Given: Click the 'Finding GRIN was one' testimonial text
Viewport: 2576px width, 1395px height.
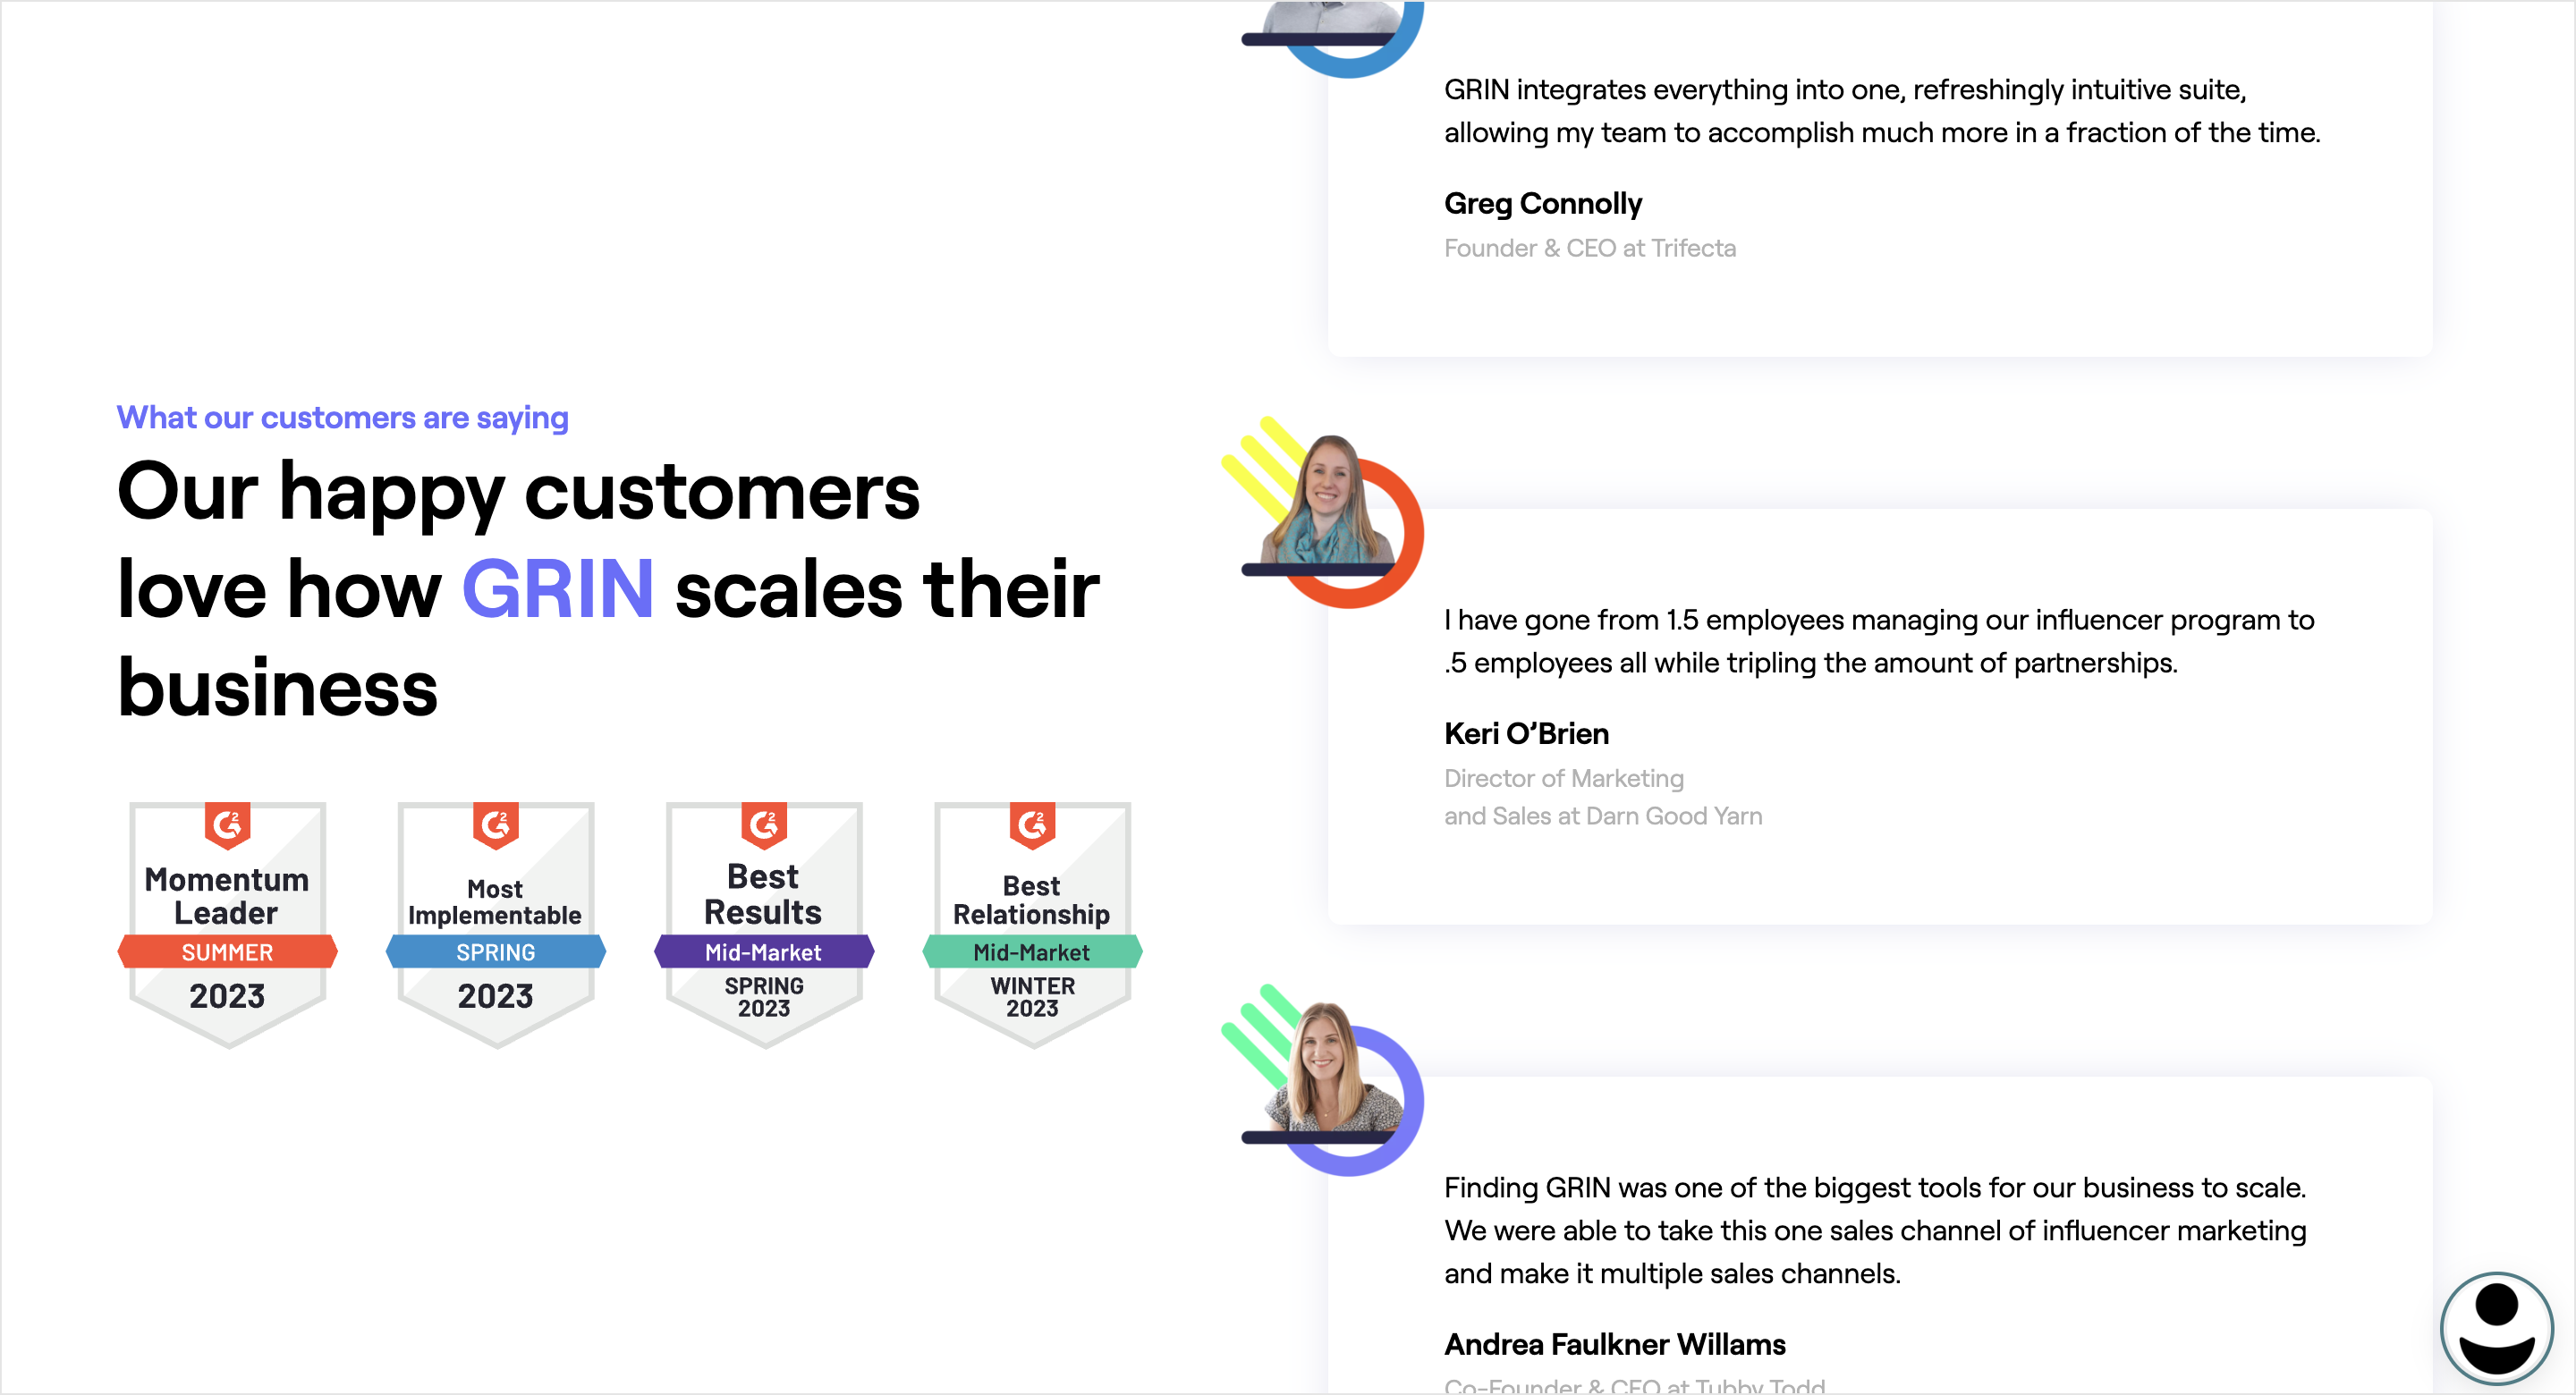Looking at the screenshot, I should point(1876,1230).
